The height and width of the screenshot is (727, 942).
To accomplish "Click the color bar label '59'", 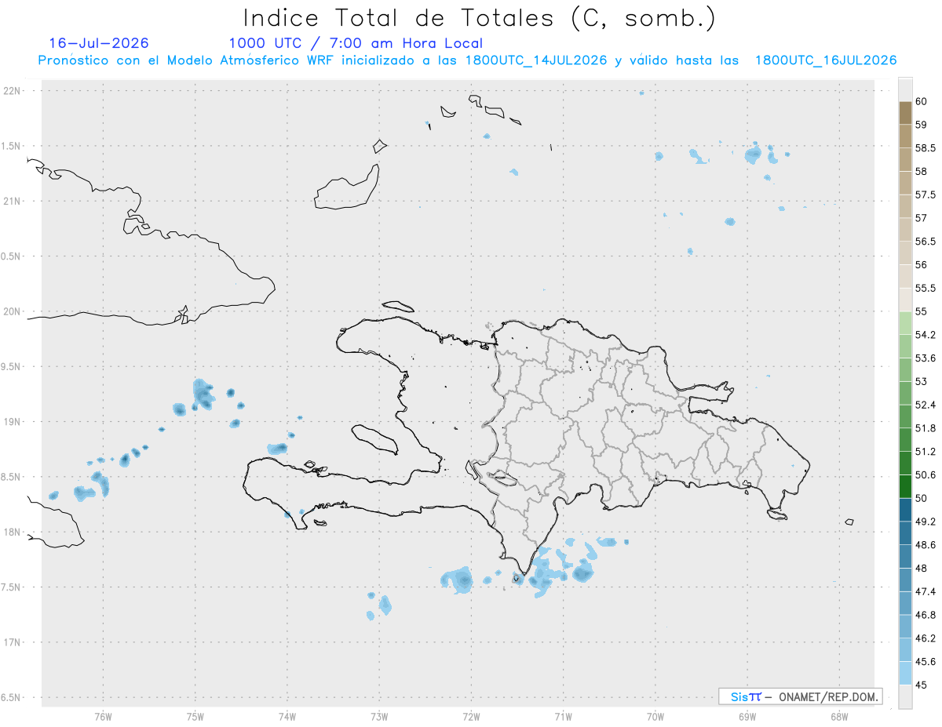I will [922, 125].
